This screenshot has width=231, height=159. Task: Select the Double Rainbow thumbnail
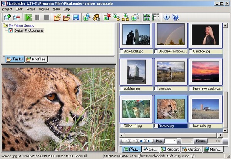(x=171, y=35)
